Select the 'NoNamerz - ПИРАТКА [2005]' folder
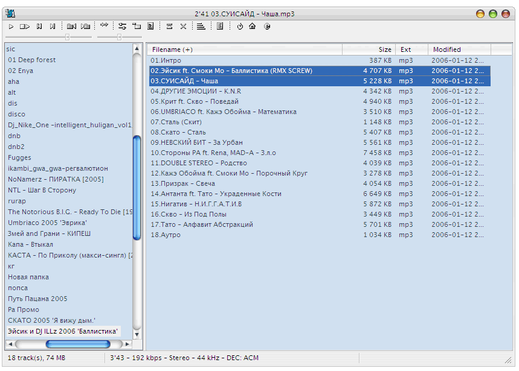Screen dimensions: 519x371 point(56,179)
